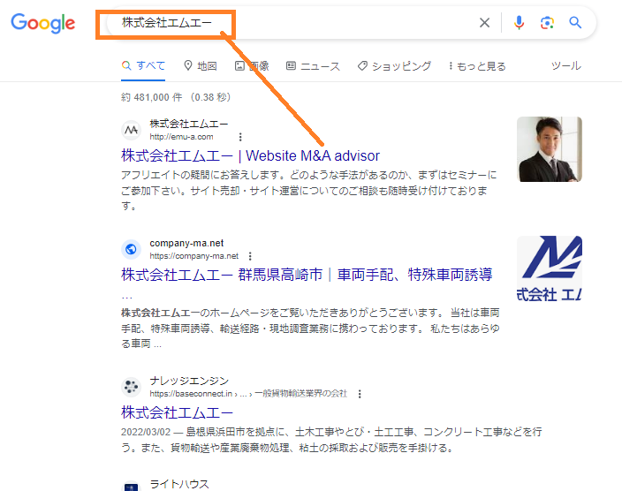Open the baseconnect 株式会社エムエー result title
622x491 pixels.
(x=177, y=412)
